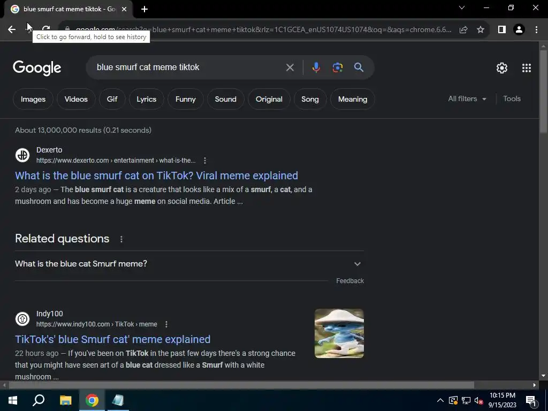Apply the Funny search chip
This screenshot has height=411, width=548.
[185, 99]
